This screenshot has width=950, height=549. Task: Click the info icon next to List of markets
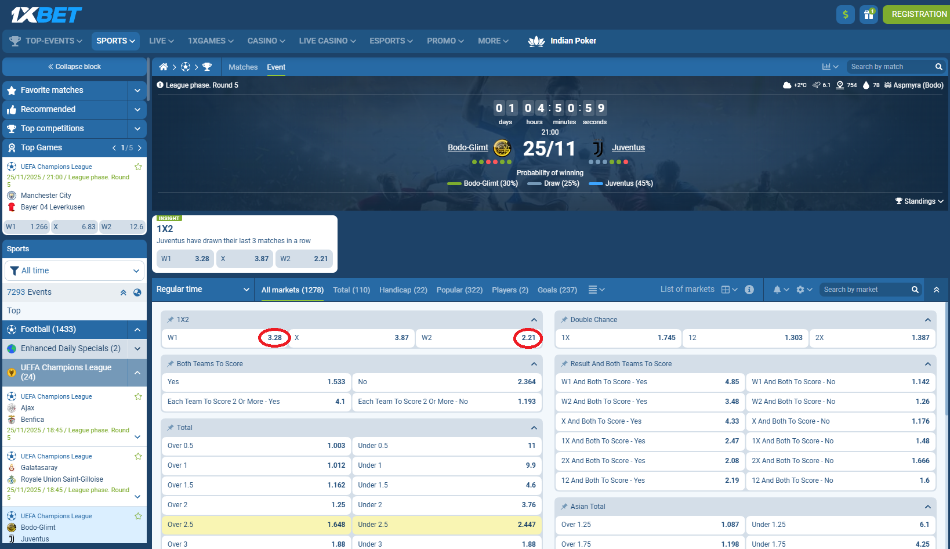point(749,289)
